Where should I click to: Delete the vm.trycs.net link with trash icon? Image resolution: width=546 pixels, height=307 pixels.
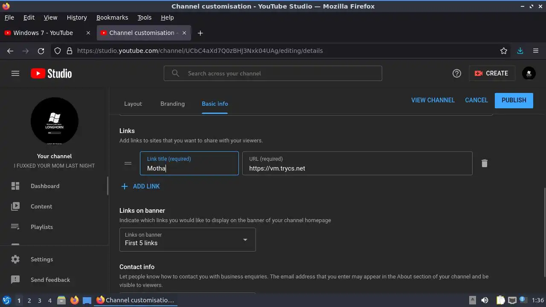pos(485,163)
